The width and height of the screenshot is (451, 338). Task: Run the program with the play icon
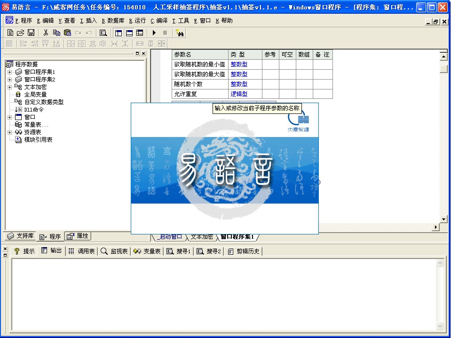pos(154,33)
